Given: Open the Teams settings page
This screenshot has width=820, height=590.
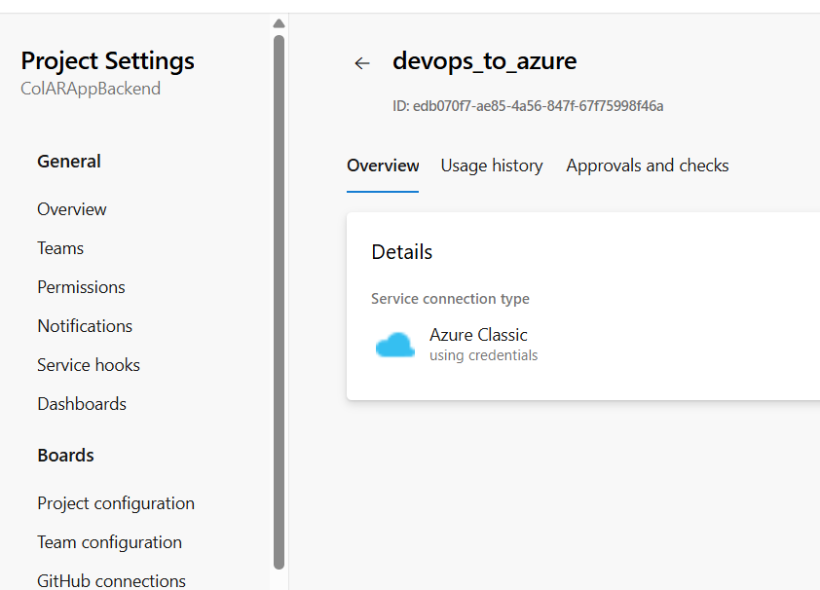Looking at the screenshot, I should 60,248.
